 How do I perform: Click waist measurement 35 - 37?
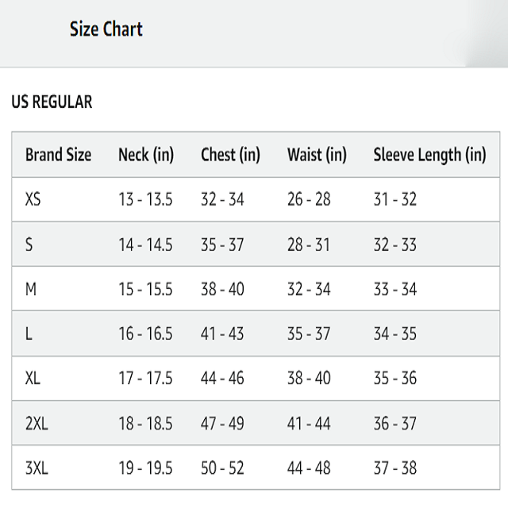click(x=309, y=334)
